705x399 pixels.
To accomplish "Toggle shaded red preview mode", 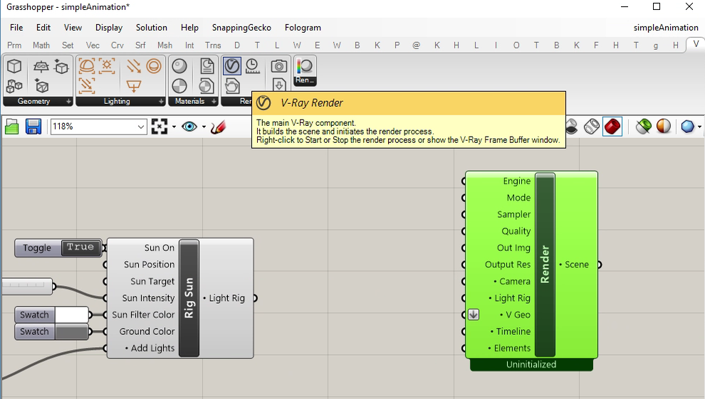I will (x=612, y=127).
